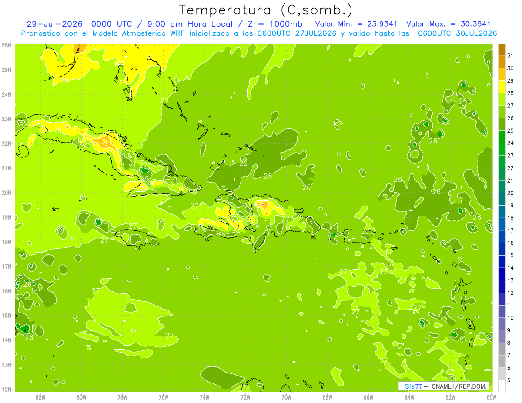Click latitude axis label 13N

[x=6, y=364]
